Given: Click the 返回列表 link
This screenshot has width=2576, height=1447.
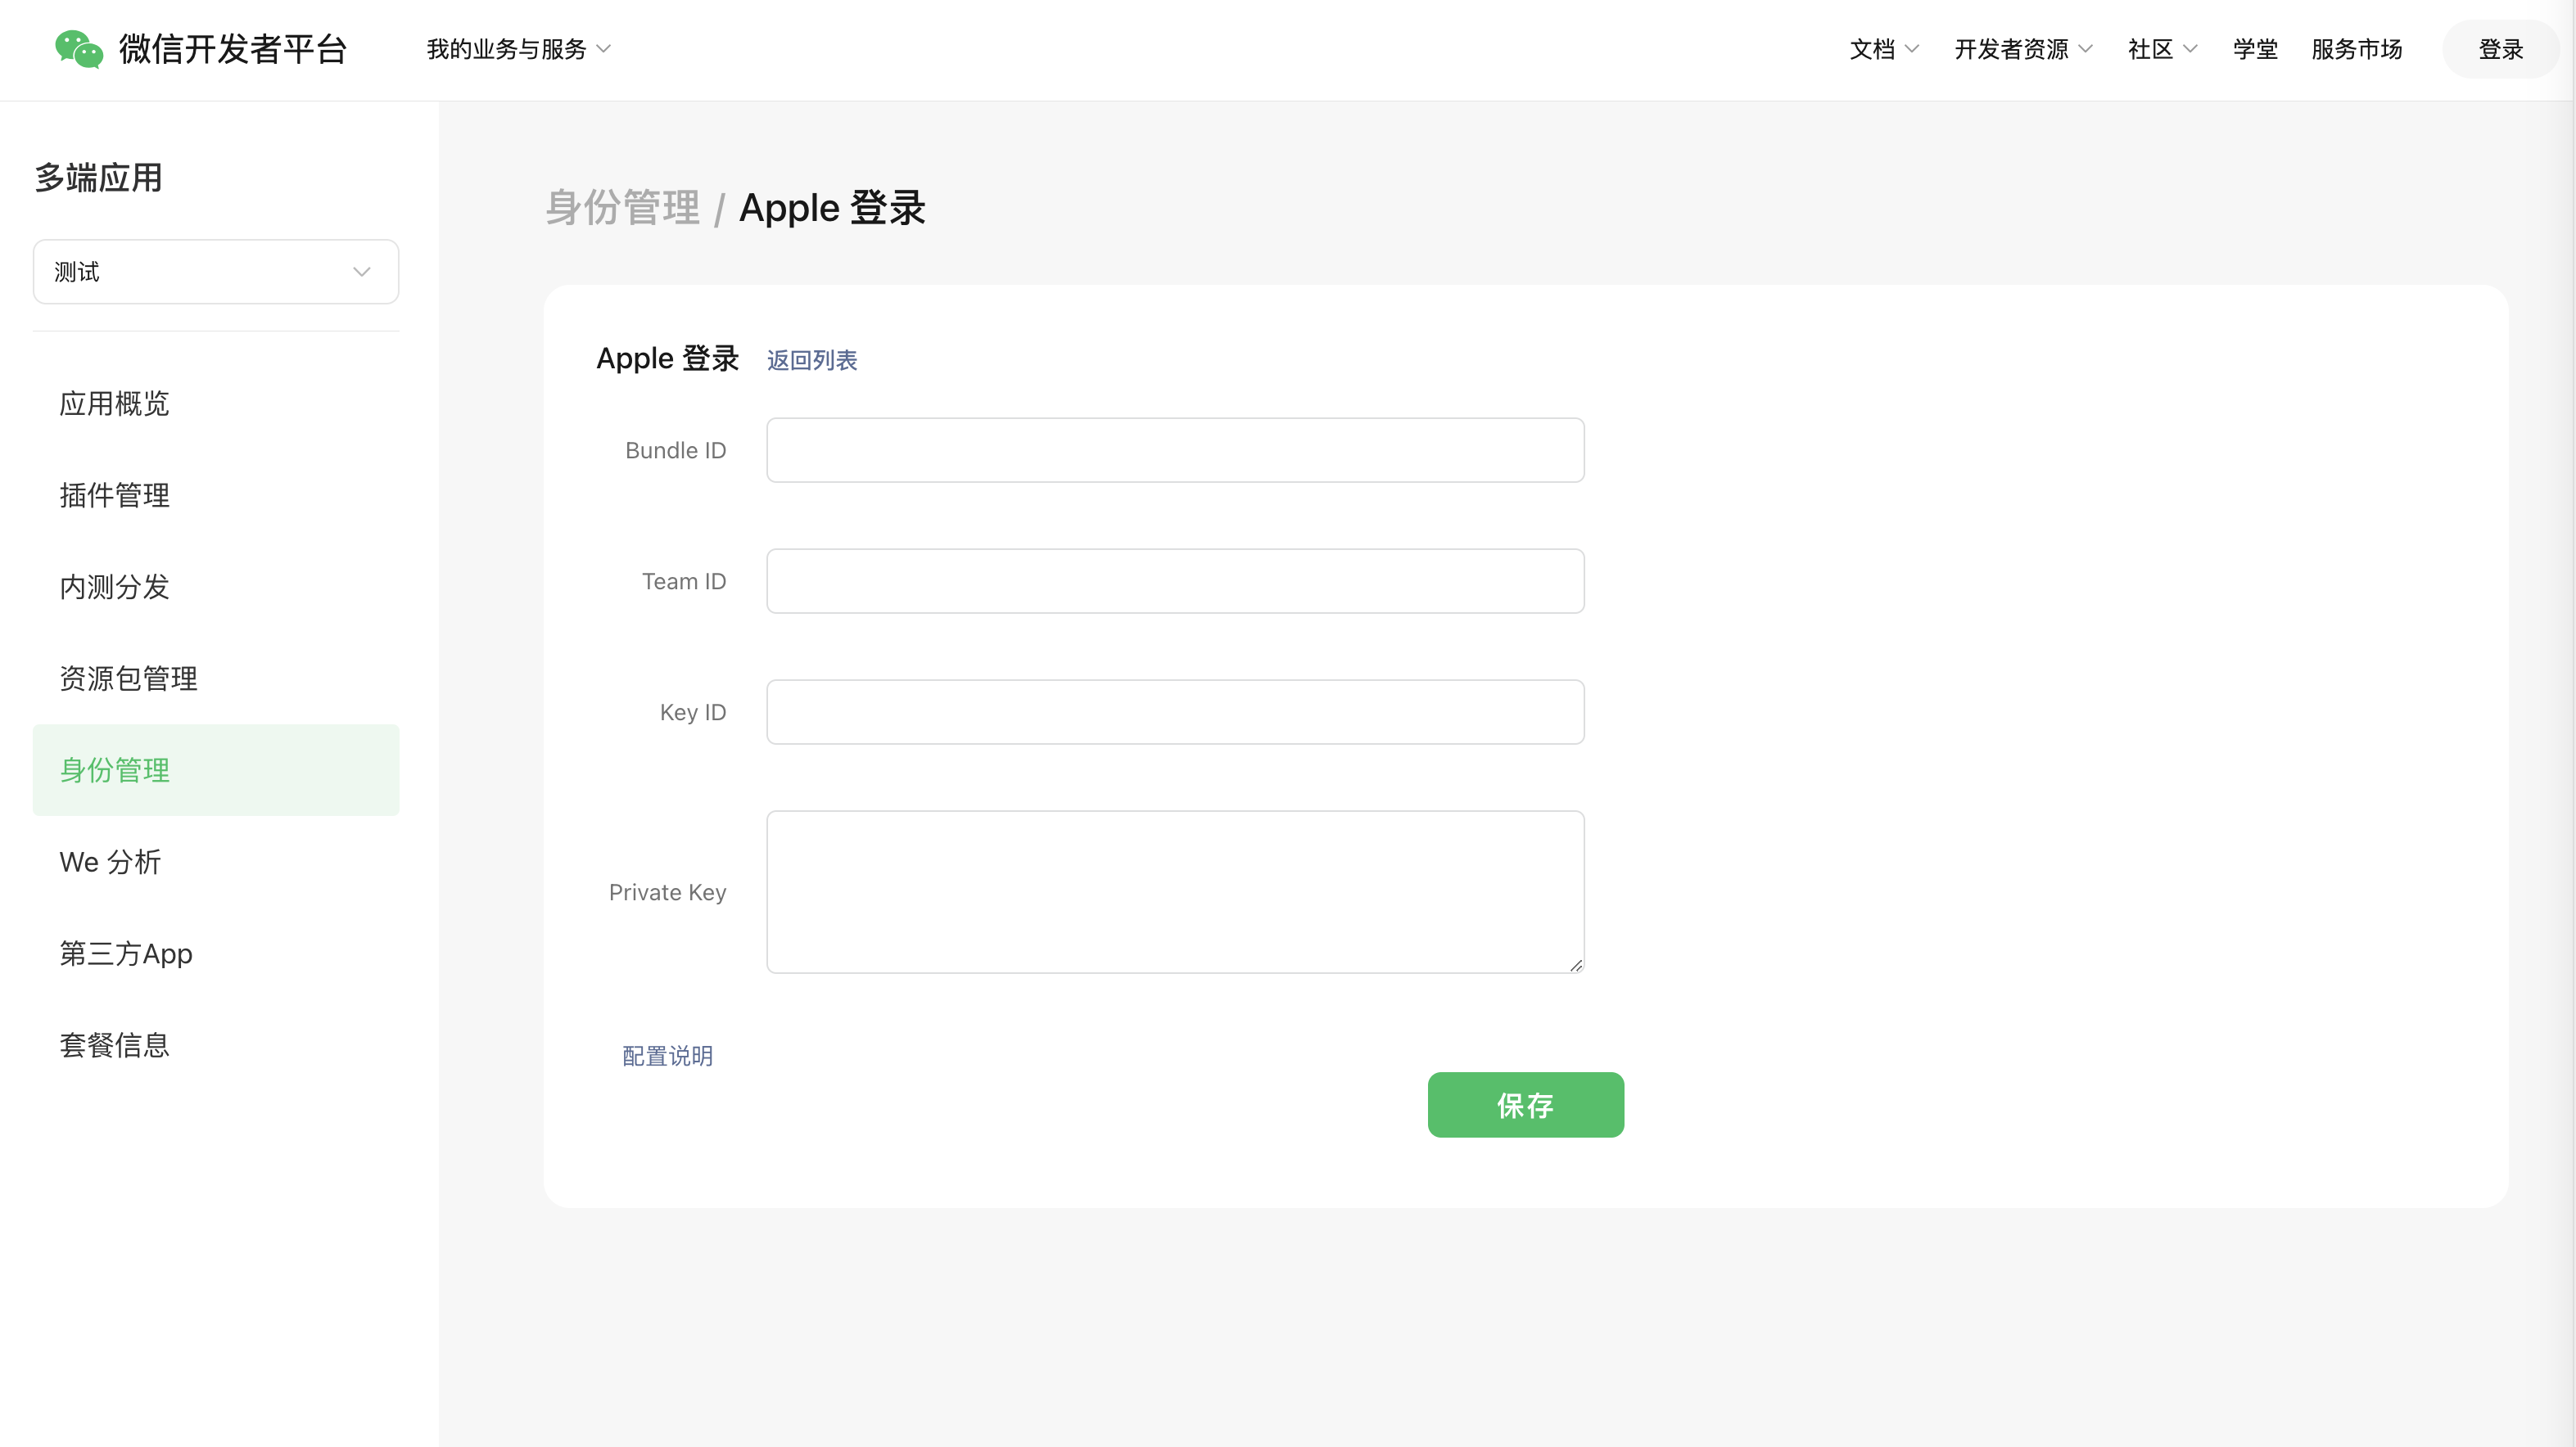Looking at the screenshot, I should point(812,360).
